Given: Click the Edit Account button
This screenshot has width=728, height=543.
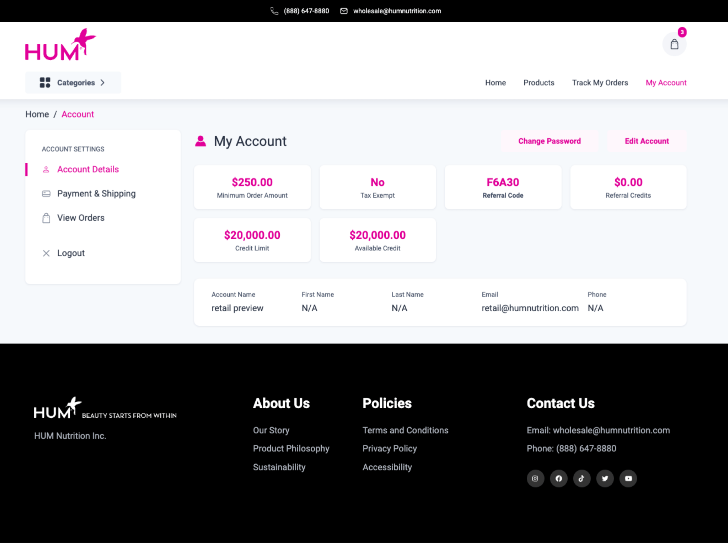Looking at the screenshot, I should tap(647, 141).
